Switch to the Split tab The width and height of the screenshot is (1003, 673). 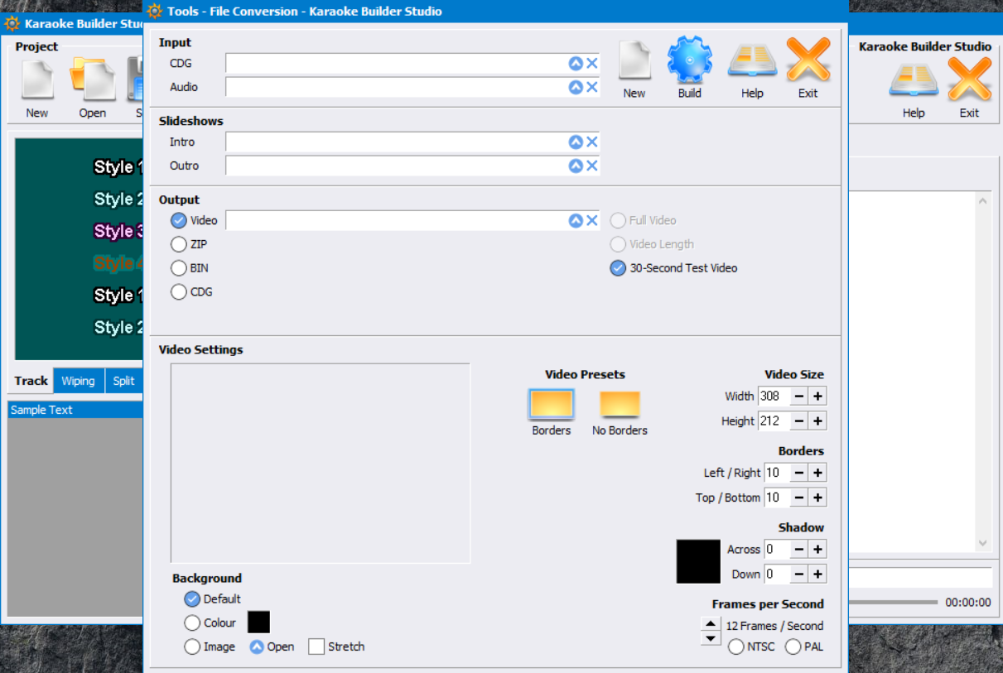click(123, 381)
